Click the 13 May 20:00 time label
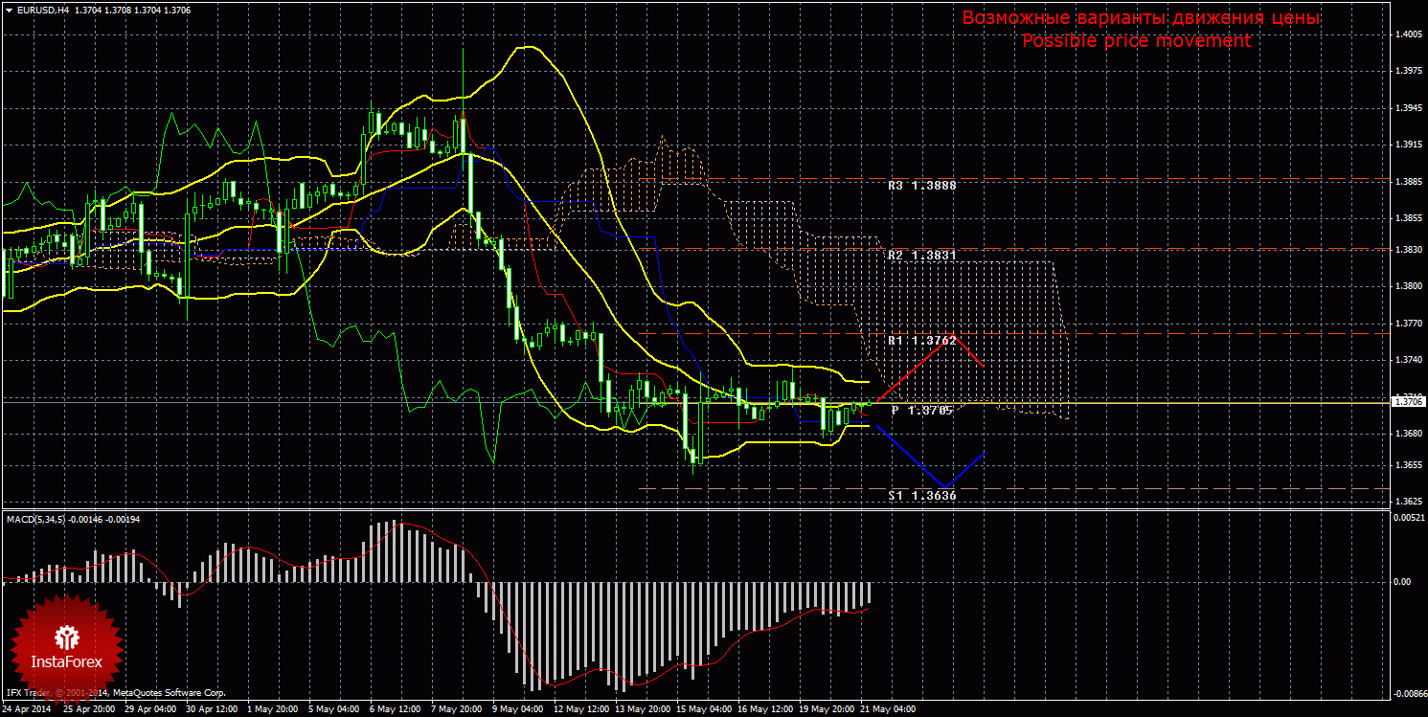The image size is (1428, 717). click(x=642, y=710)
